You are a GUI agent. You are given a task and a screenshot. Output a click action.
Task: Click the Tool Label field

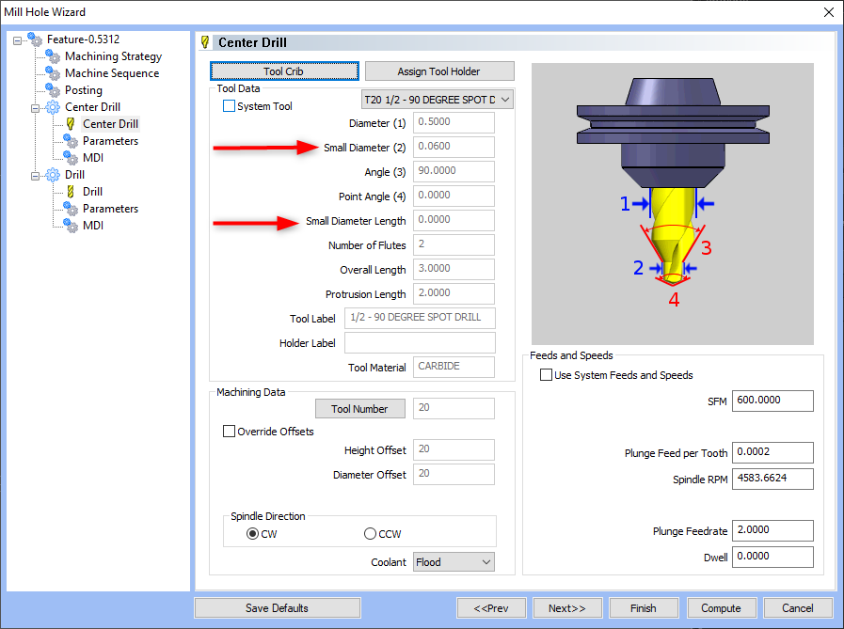tap(420, 318)
